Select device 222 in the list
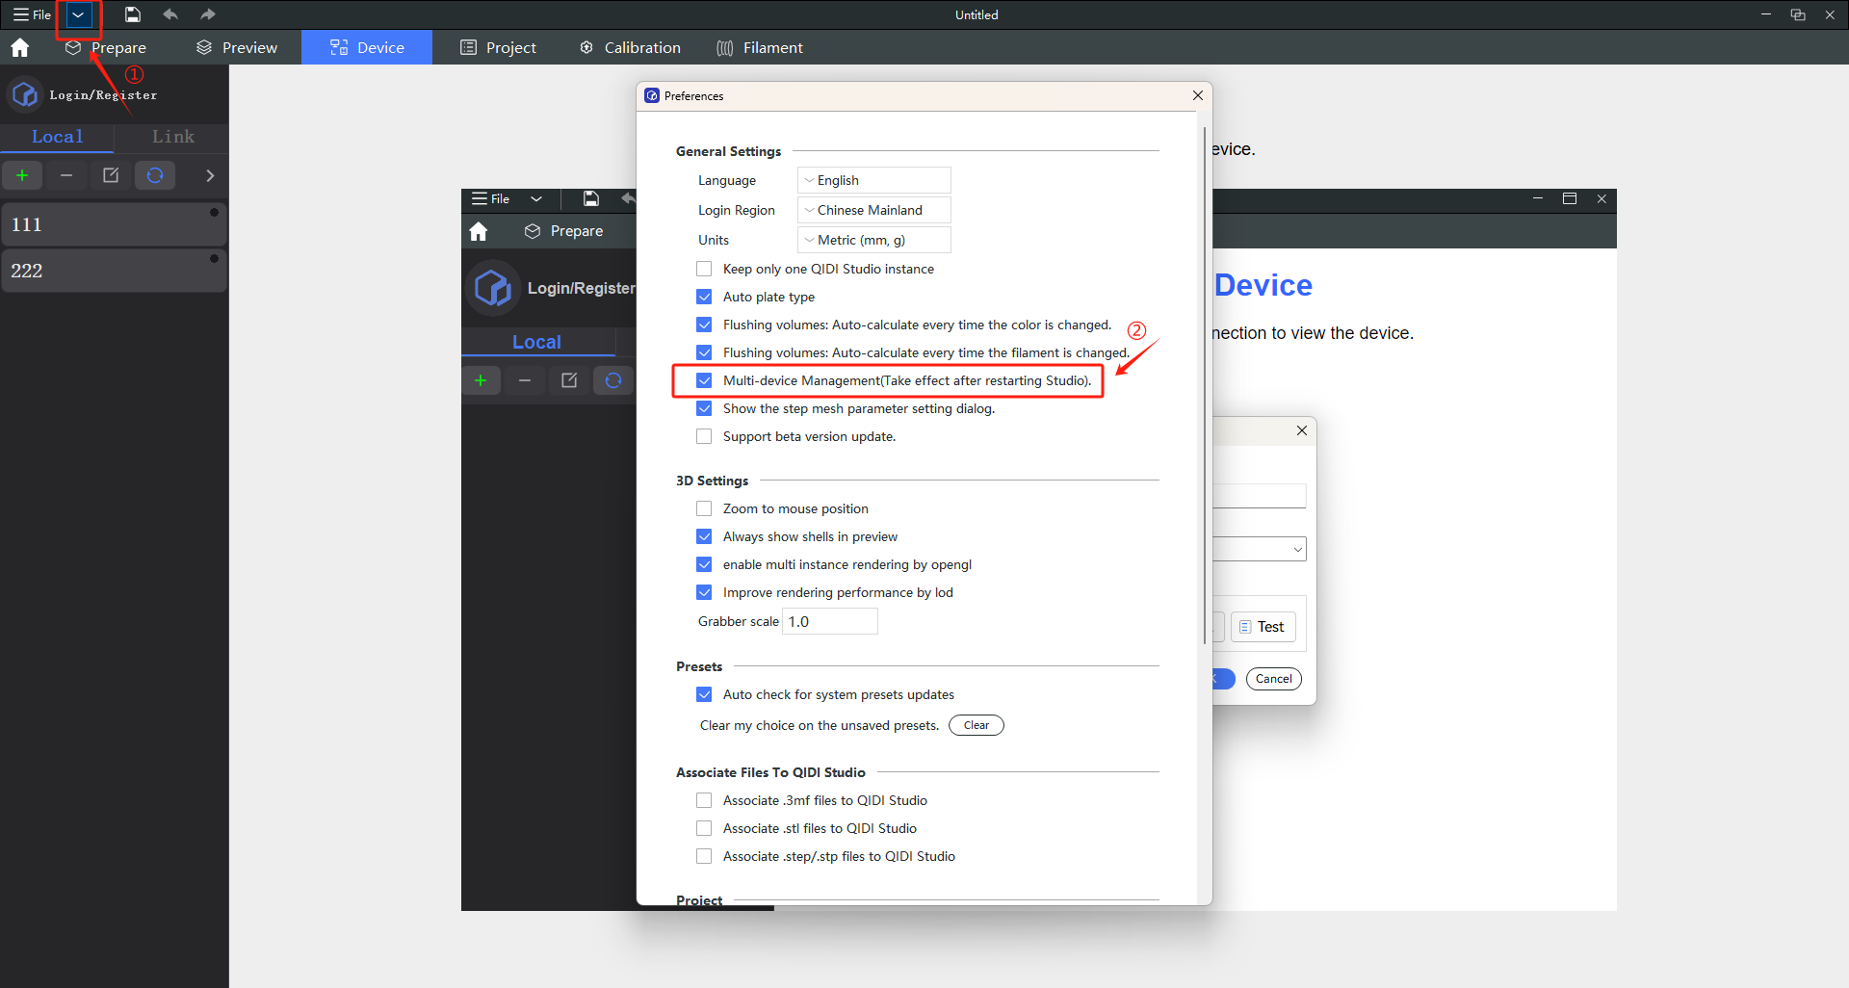The height and width of the screenshot is (988, 1849). pos(114,271)
